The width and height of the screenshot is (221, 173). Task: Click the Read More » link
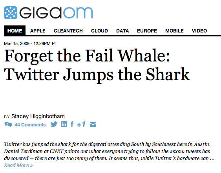click(x=18, y=165)
